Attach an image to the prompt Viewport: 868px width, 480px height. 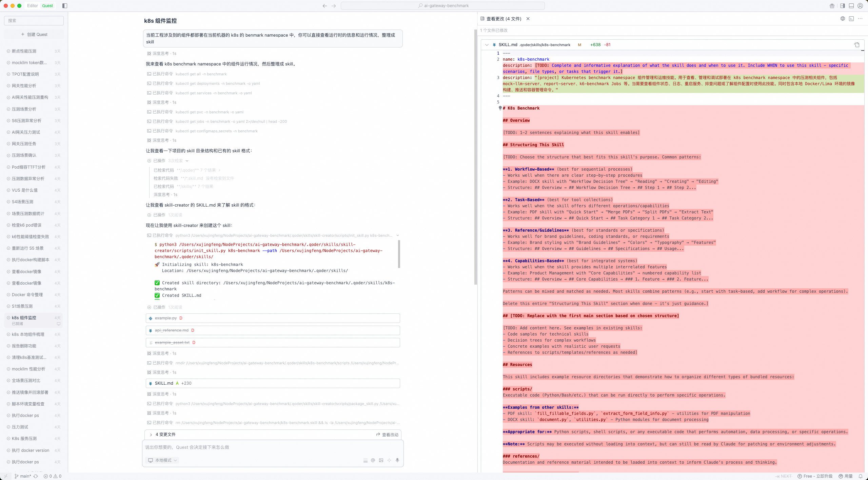[381, 460]
